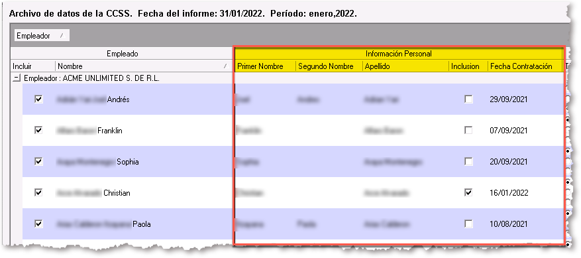Collapse the ACME UNLIMITED employer group
The image size is (581, 258).
pyautogui.click(x=17, y=79)
